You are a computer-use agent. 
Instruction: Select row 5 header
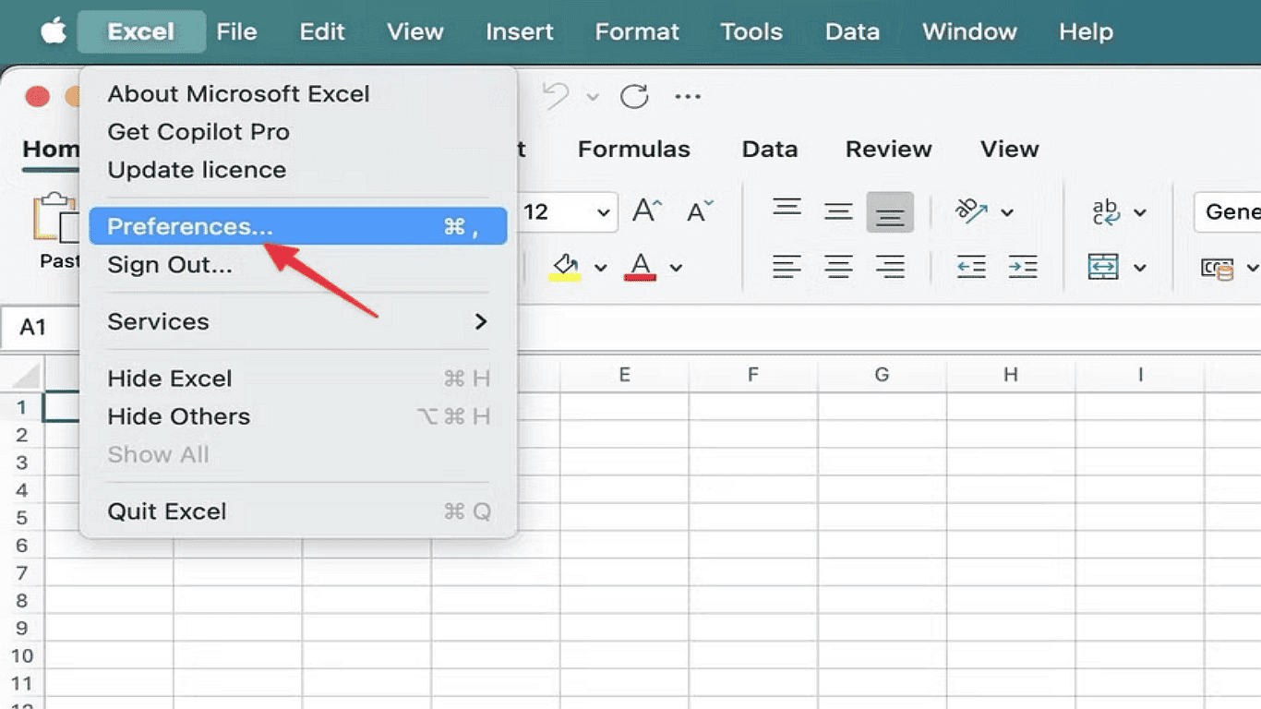22,517
